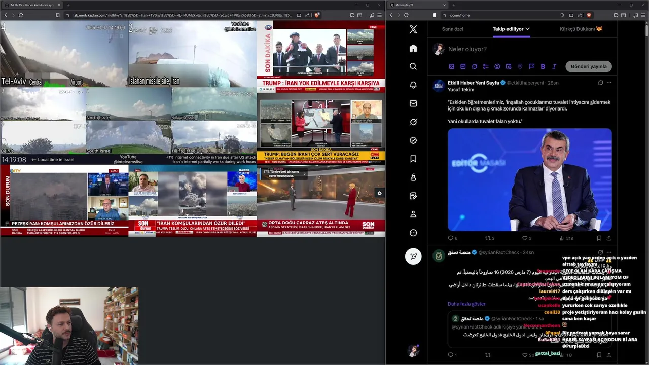Click the flag icon in the composer
The height and width of the screenshot is (365, 649).
531,66
